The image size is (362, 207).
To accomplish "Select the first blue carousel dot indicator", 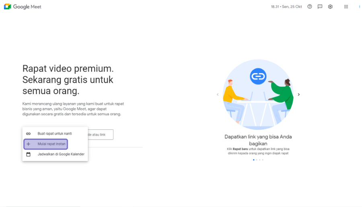I will (254, 160).
